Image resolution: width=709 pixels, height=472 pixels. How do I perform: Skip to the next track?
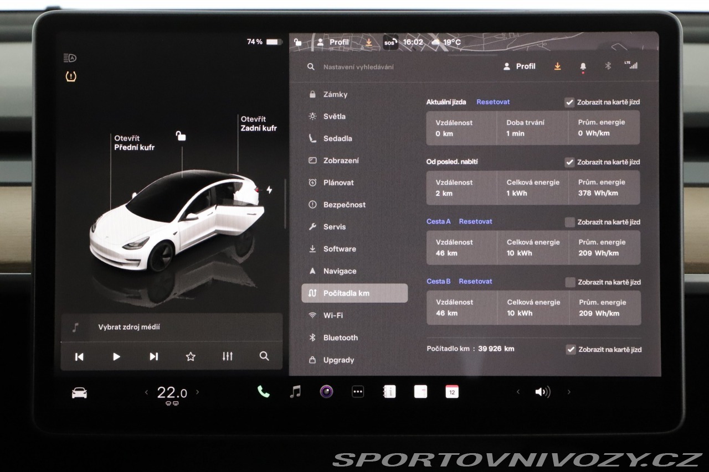153,357
